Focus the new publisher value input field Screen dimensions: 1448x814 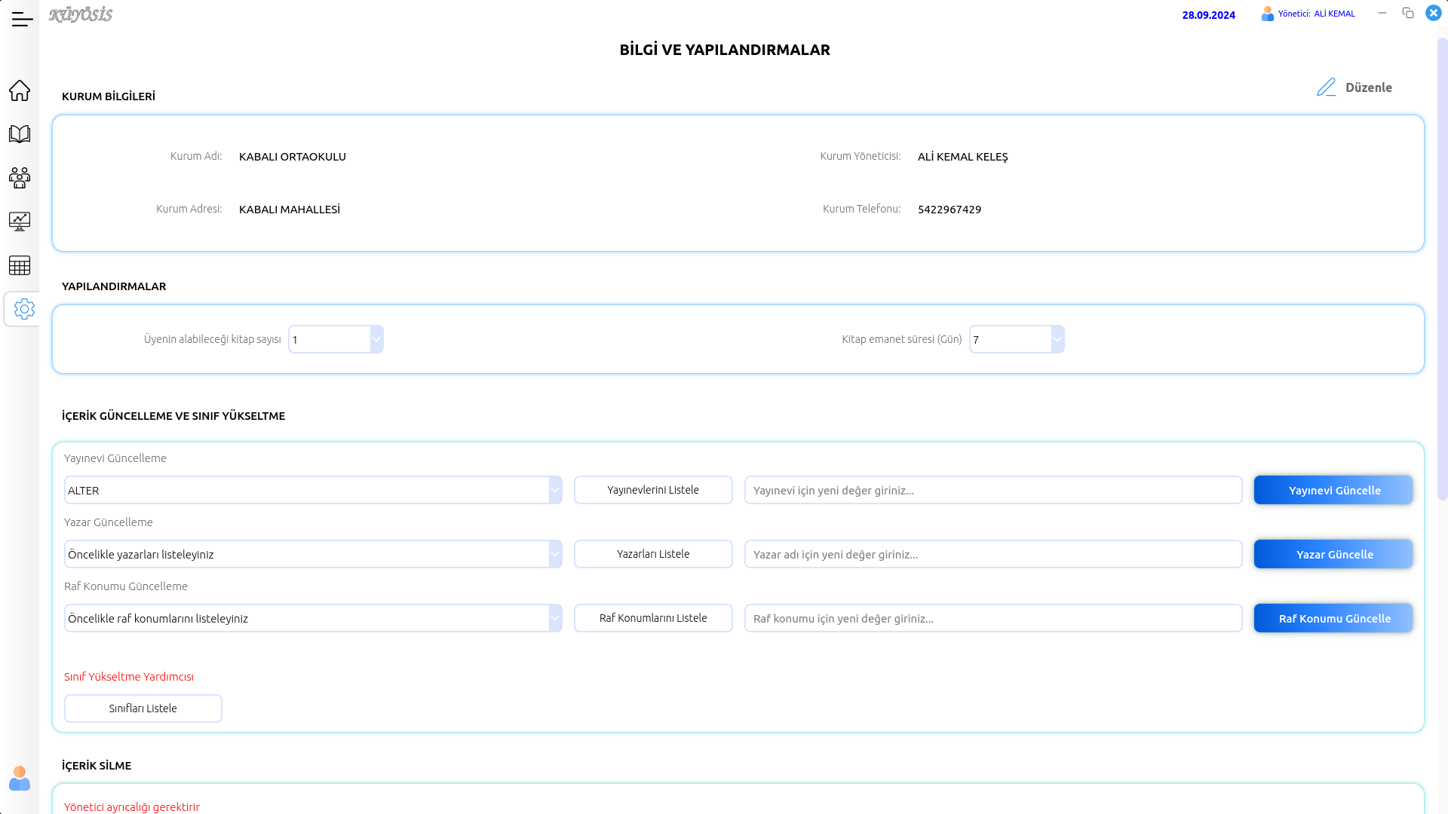coord(992,490)
